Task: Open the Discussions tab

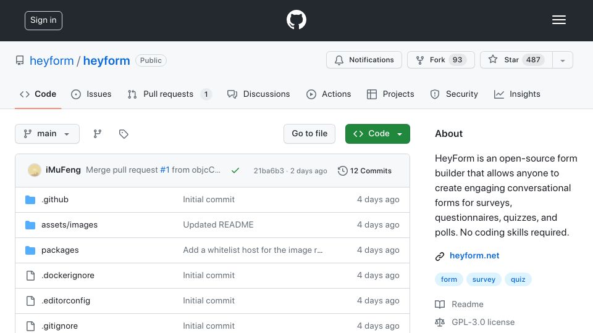Action: pos(259,94)
